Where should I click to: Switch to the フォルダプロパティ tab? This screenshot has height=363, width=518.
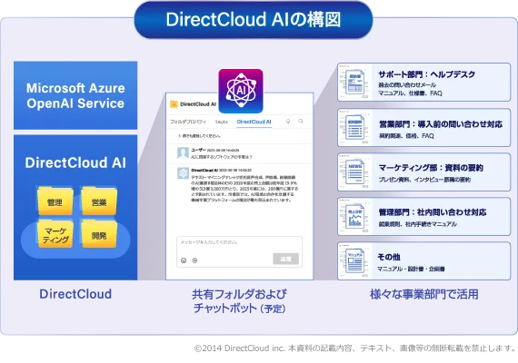[188, 122]
